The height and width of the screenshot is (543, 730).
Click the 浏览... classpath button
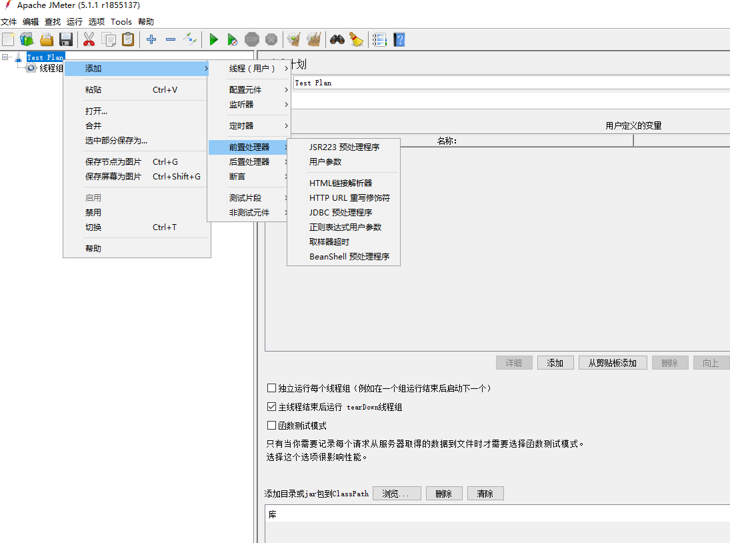click(x=397, y=494)
